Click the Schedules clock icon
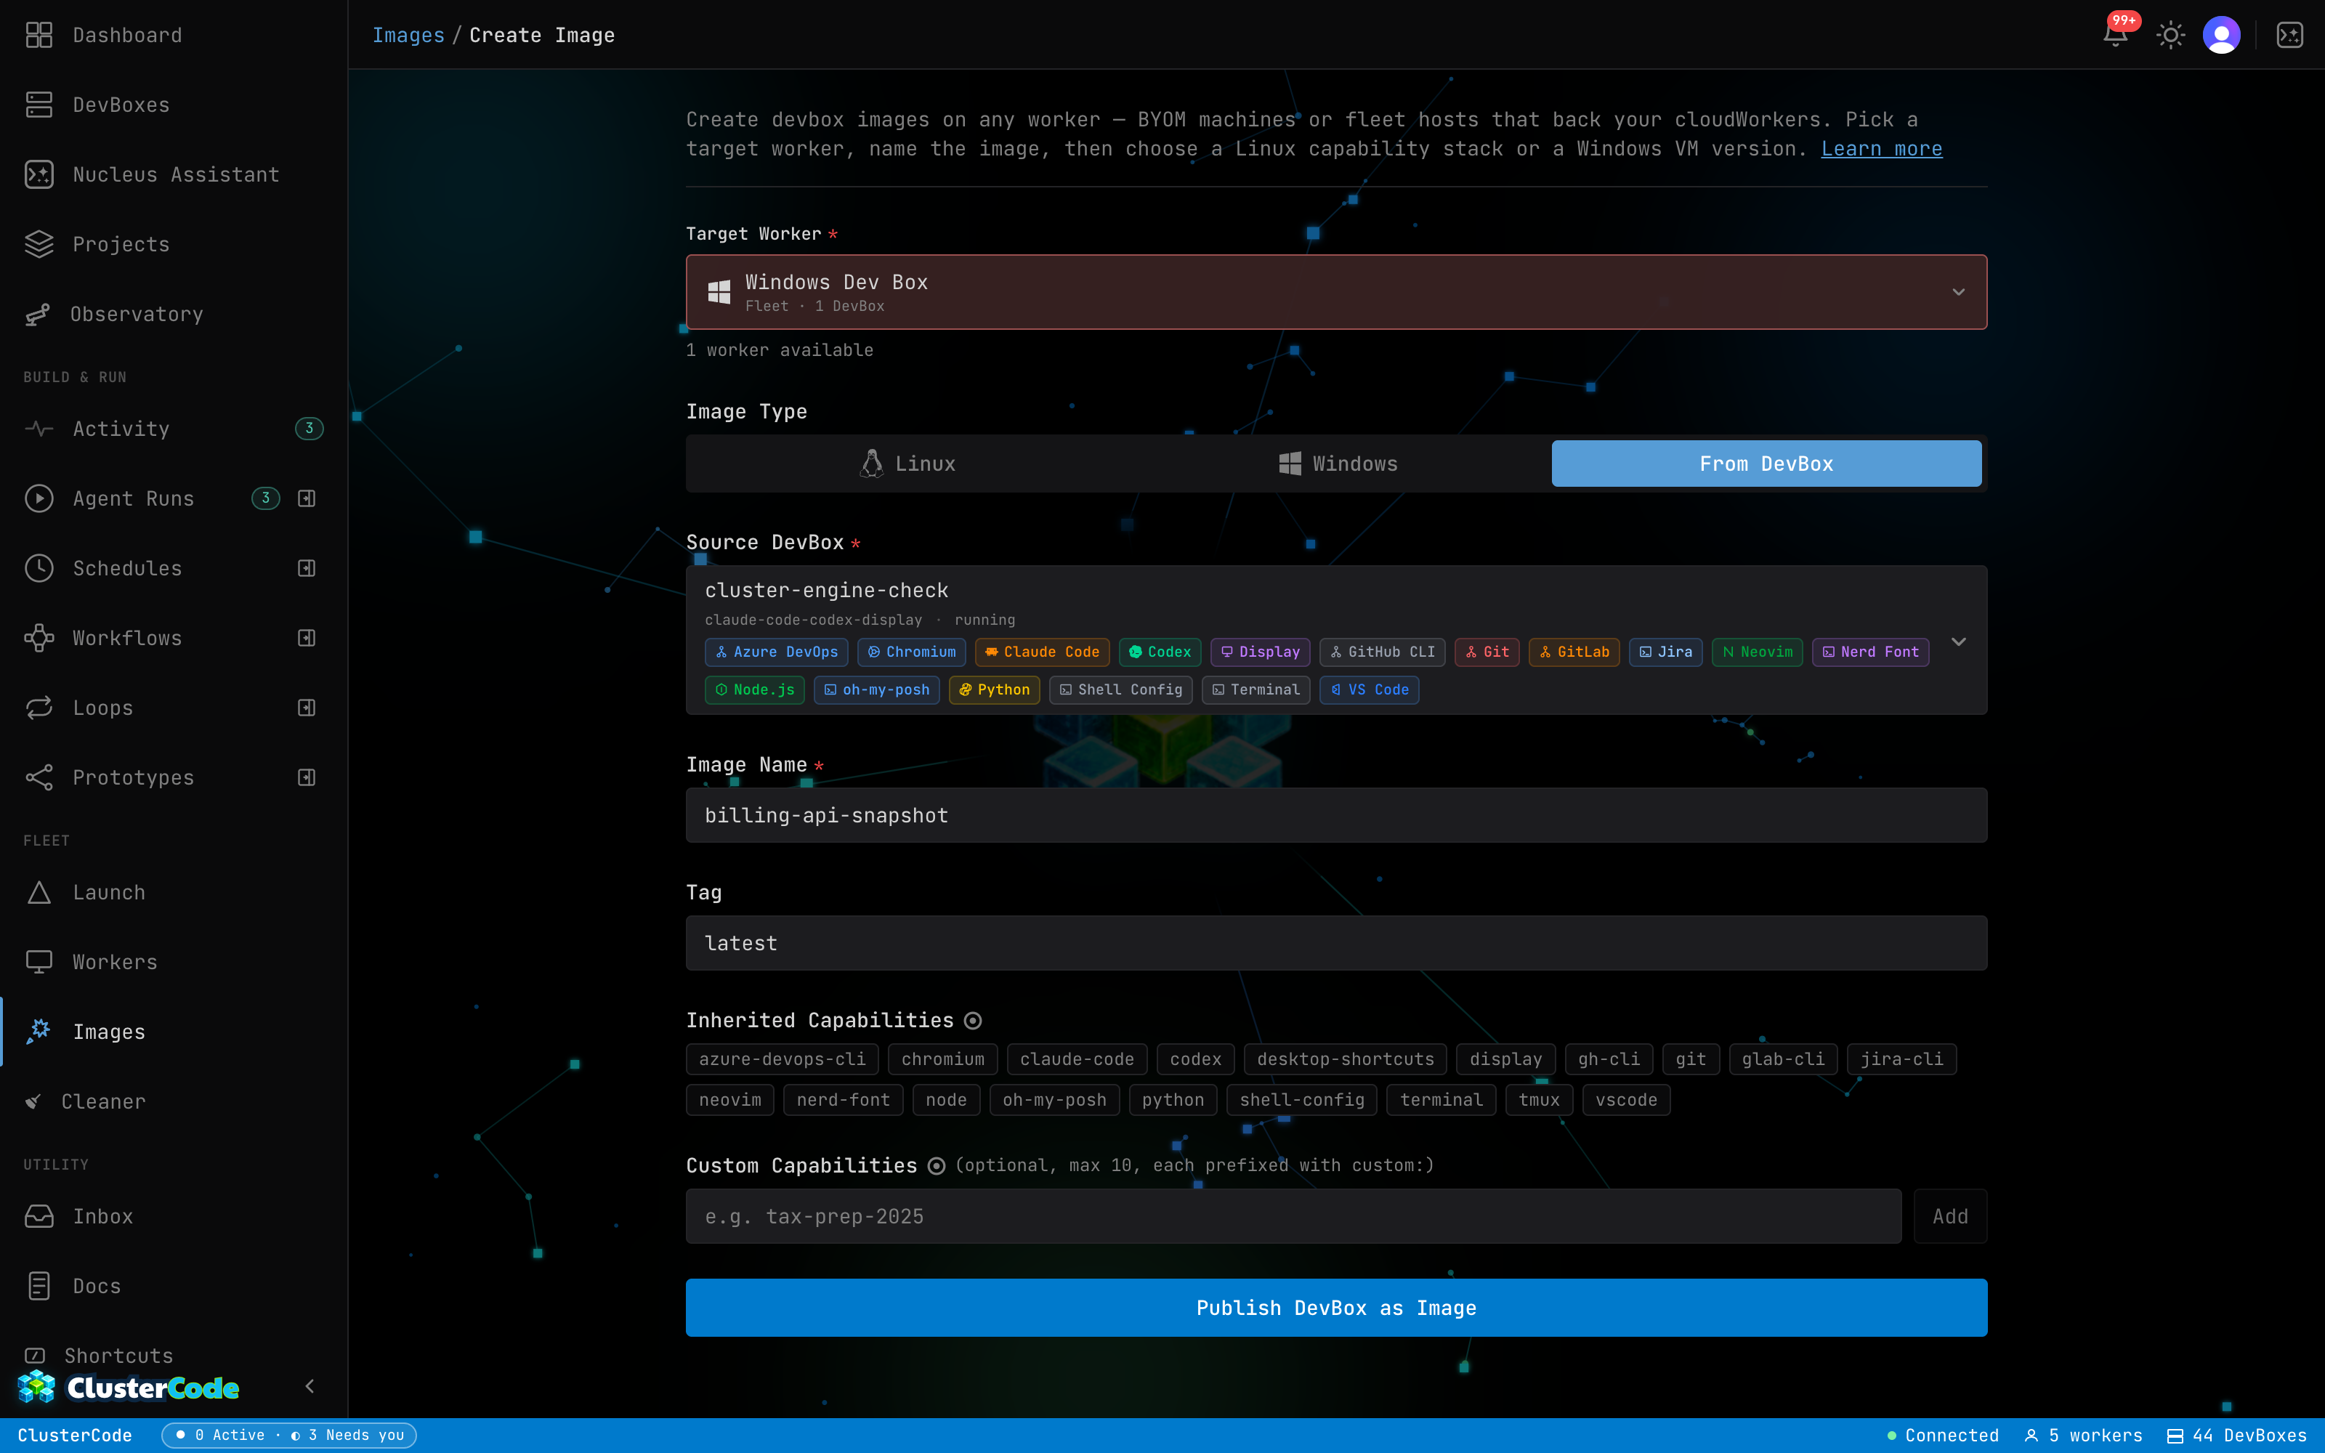This screenshot has height=1453, width=2325. (39, 568)
